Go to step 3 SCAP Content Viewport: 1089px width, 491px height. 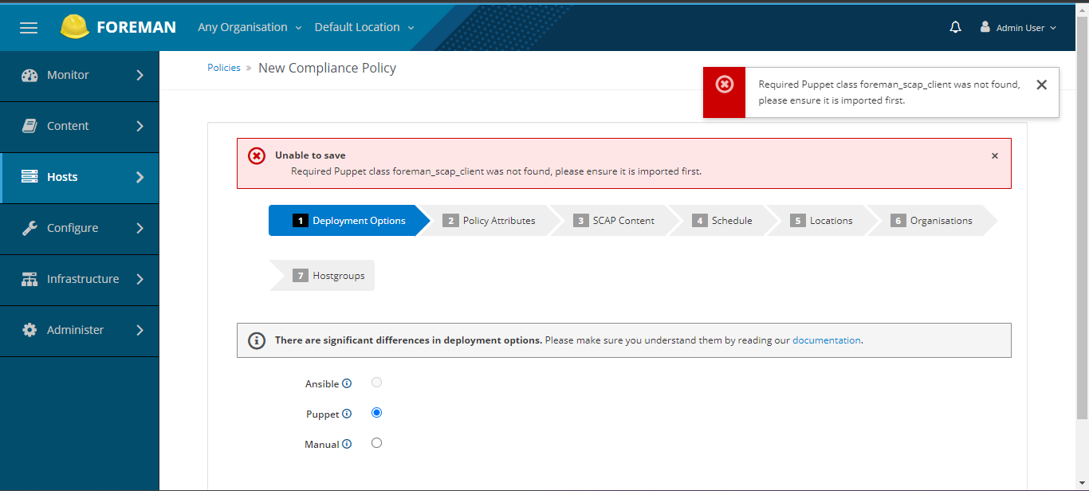click(x=615, y=221)
